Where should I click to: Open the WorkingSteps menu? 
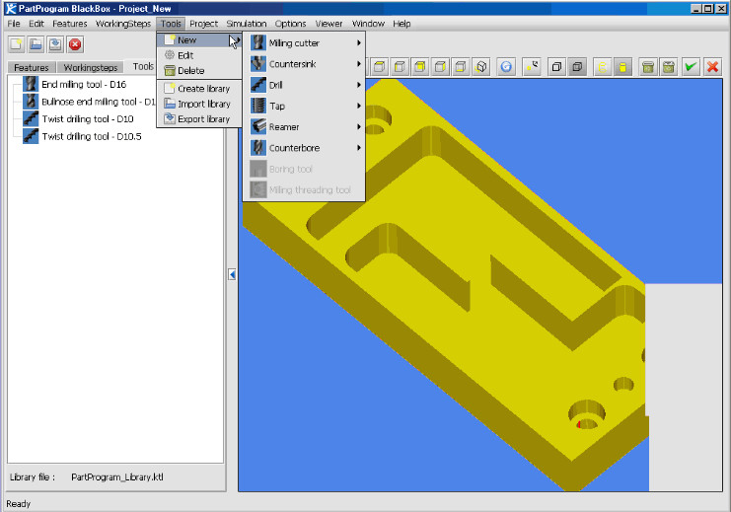tap(123, 24)
